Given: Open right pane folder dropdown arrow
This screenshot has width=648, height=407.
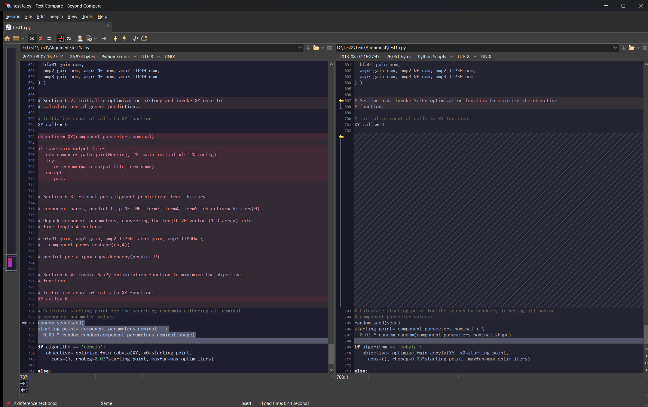Looking at the screenshot, I should click(638, 48).
